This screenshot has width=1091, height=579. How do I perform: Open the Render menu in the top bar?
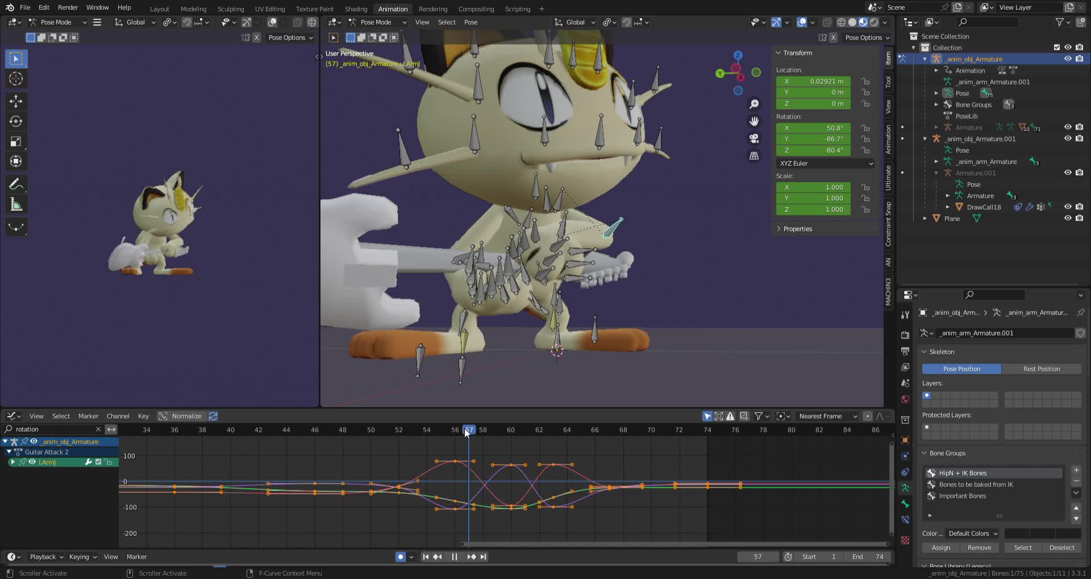point(68,7)
